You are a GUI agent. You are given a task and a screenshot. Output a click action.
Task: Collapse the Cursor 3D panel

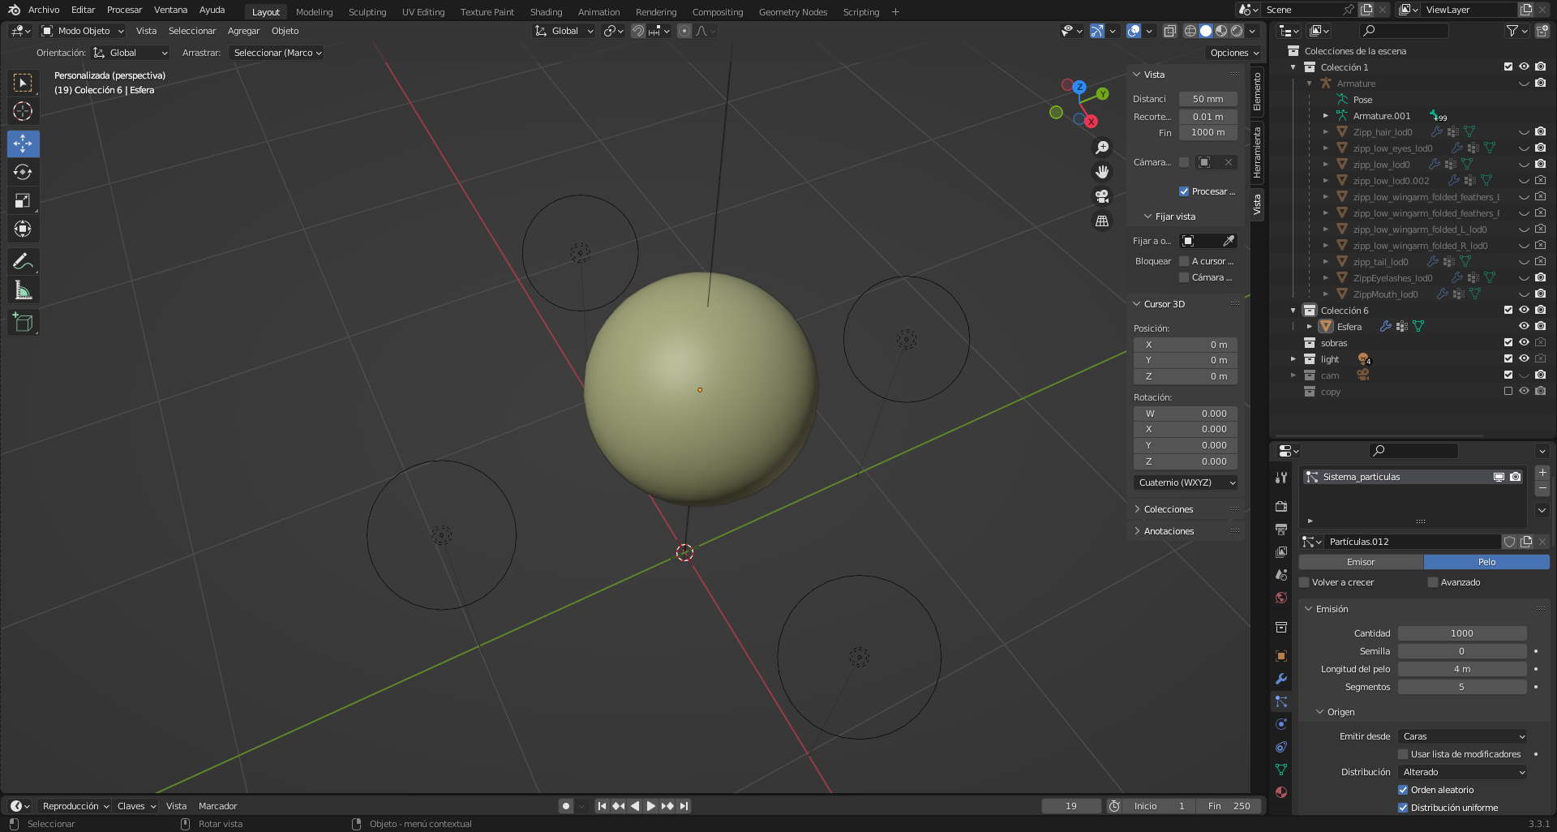pos(1164,304)
